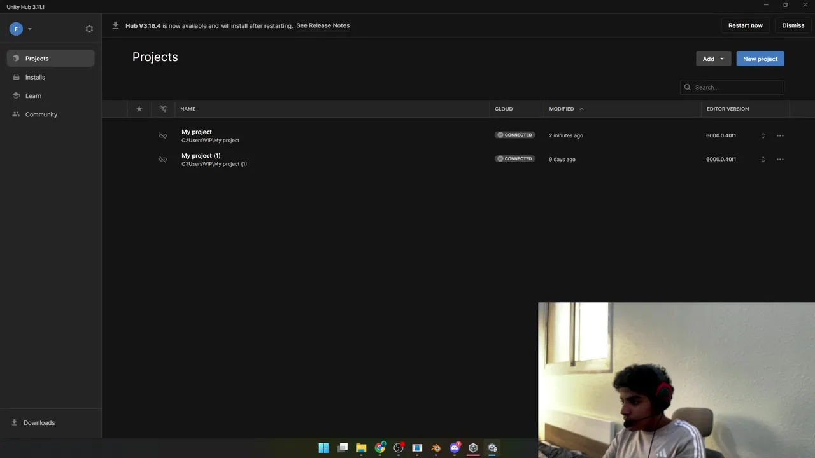The image size is (815, 458).
Task: Open the Installs sidebar tab
Action: (x=51, y=77)
